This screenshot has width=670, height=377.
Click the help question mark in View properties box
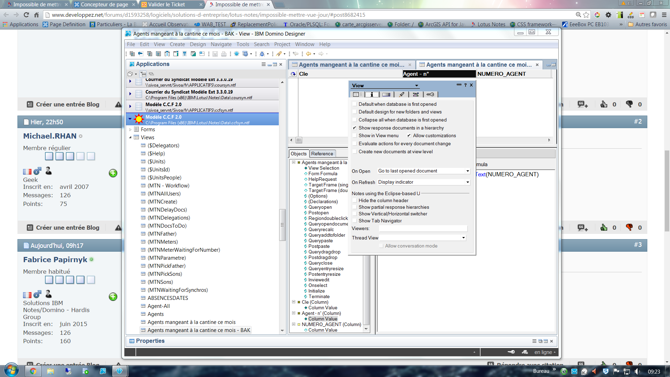465,85
